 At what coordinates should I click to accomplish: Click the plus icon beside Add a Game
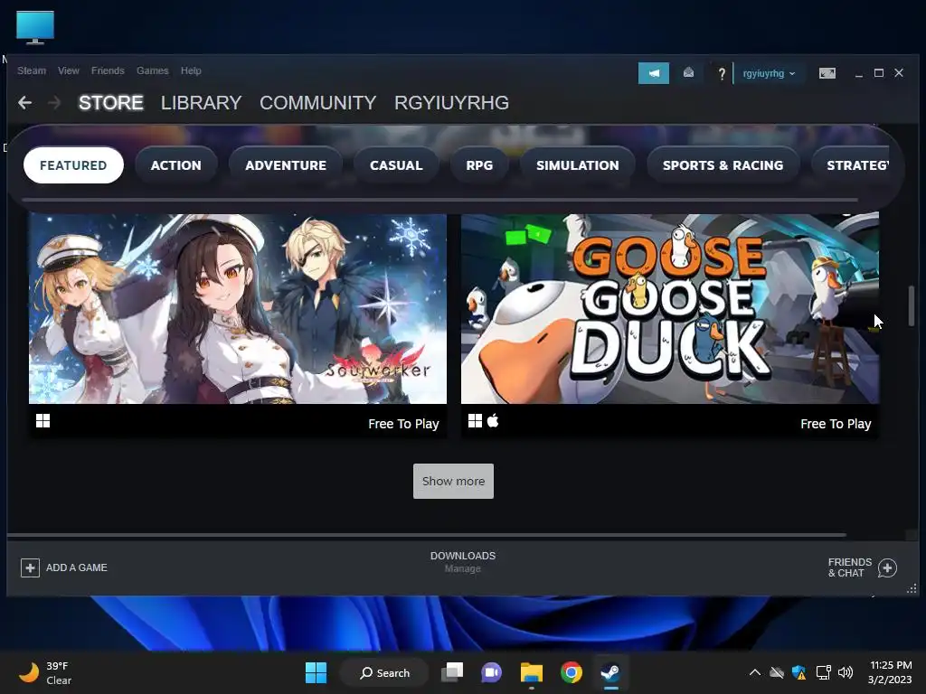coord(30,567)
